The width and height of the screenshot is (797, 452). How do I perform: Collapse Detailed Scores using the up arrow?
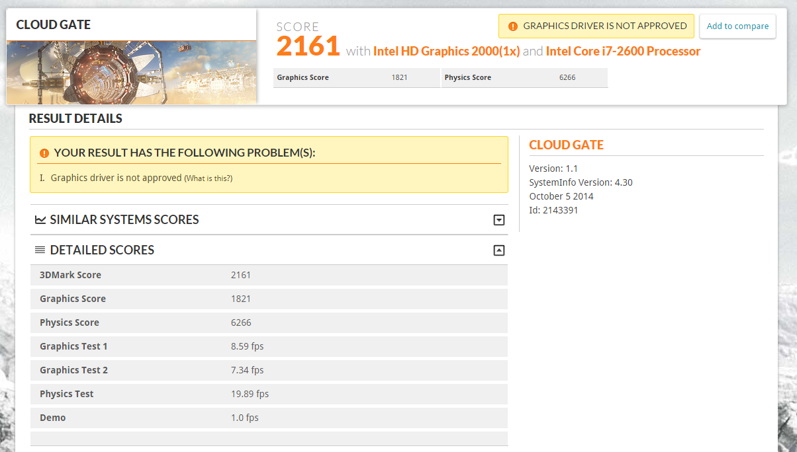tap(499, 250)
